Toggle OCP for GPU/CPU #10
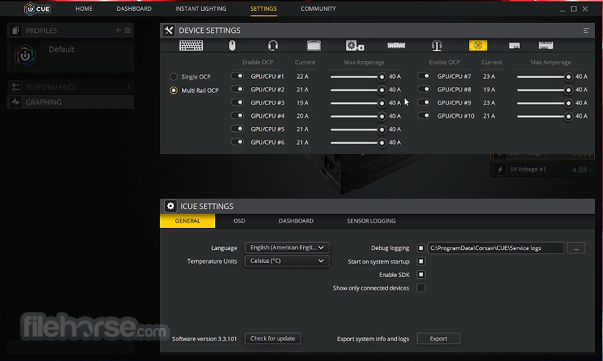 (424, 116)
